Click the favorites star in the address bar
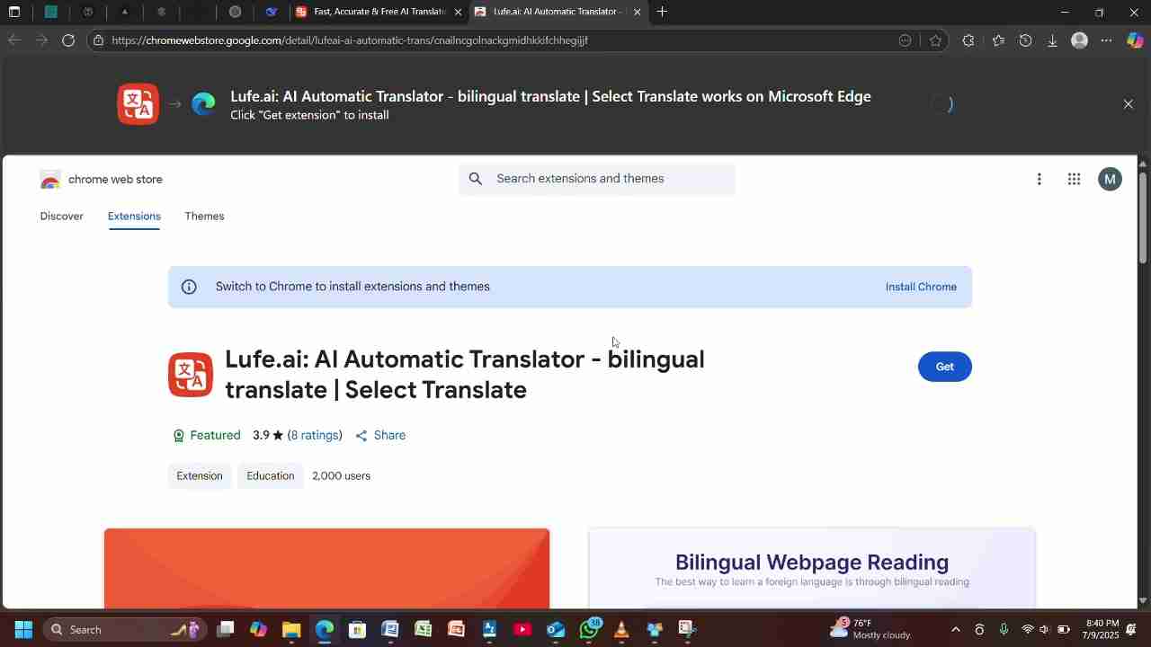This screenshot has height=647, width=1151. pyautogui.click(x=935, y=40)
